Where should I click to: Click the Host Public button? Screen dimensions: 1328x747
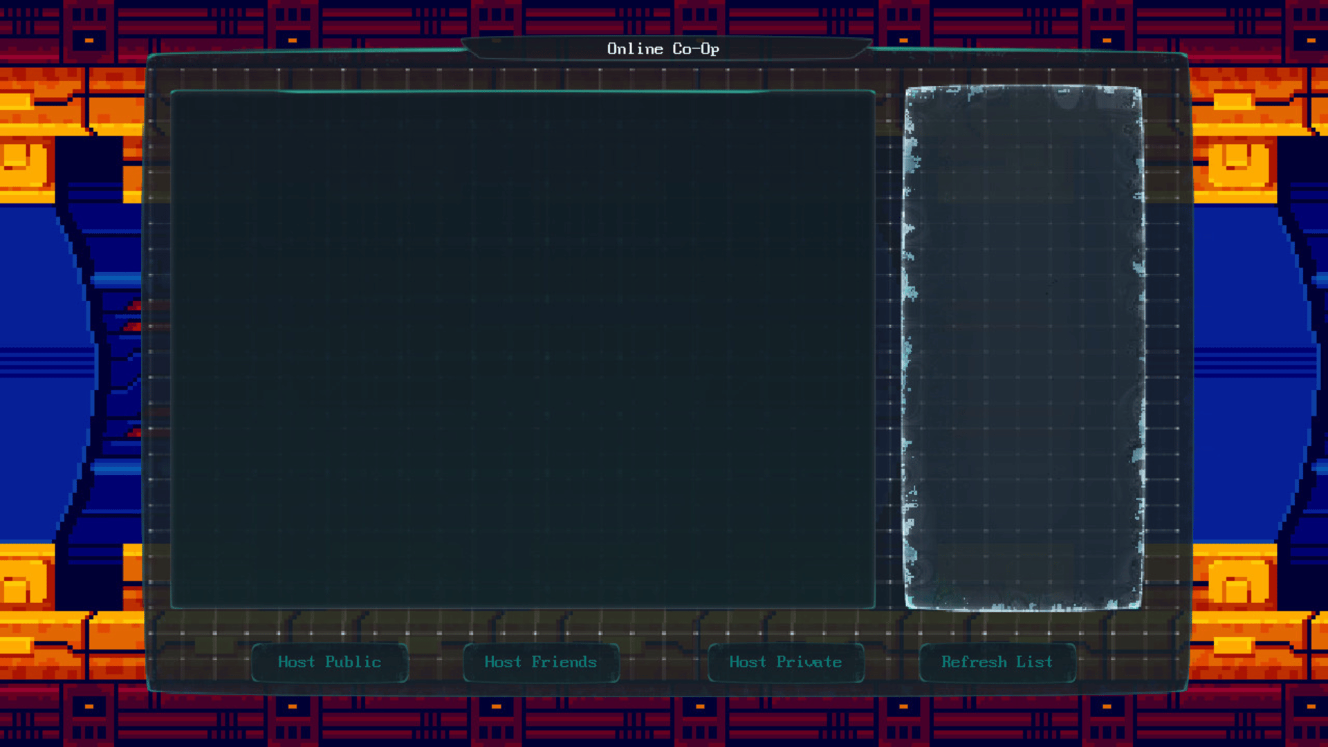[x=329, y=662]
